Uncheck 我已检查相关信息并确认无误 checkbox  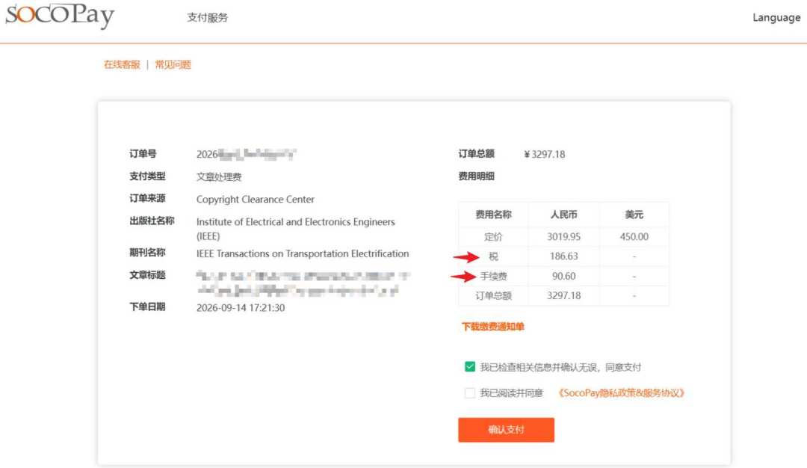tap(470, 366)
